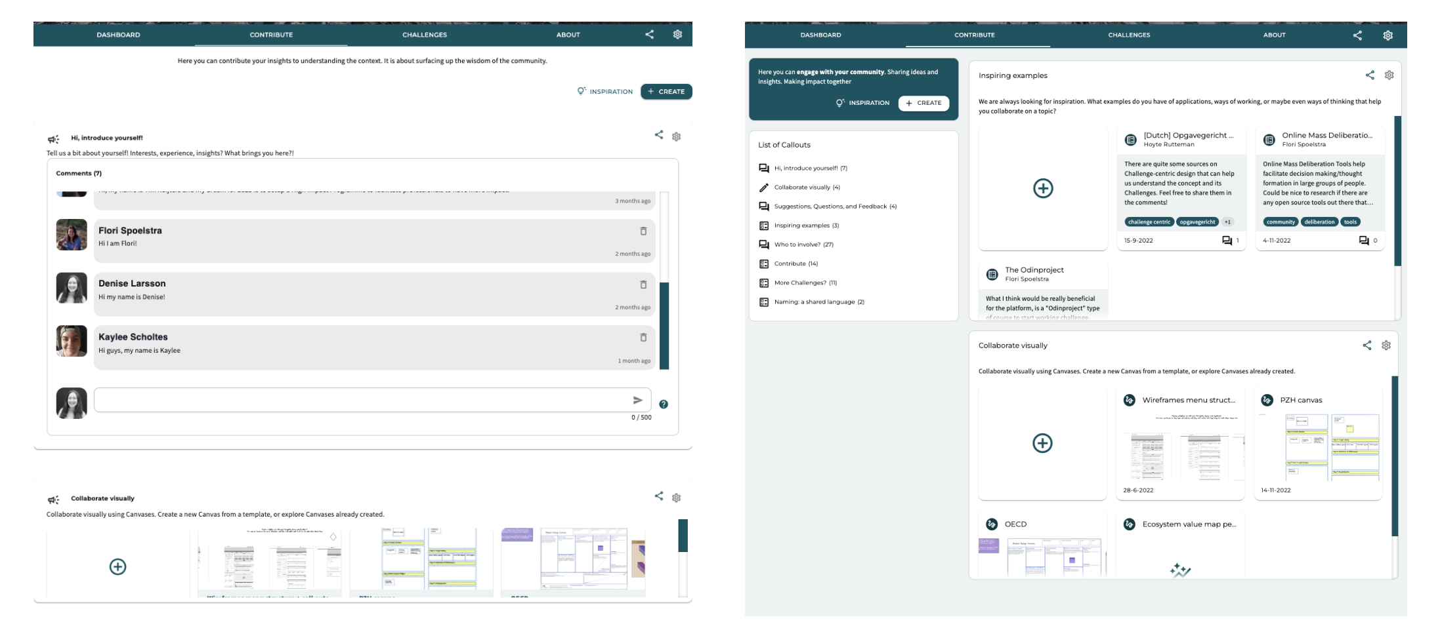Expand the "+1" extra tags chip
1442x632 pixels.
[1227, 222]
